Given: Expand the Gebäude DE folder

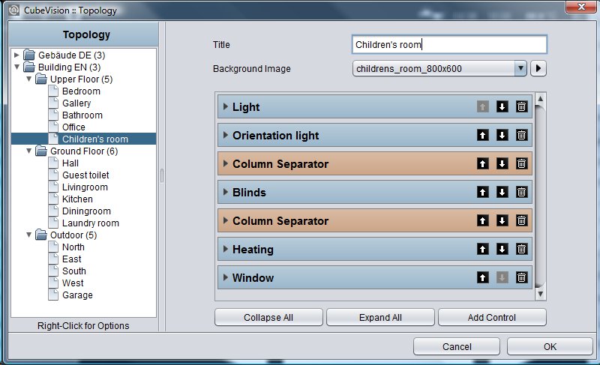Looking at the screenshot, I should point(16,55).
